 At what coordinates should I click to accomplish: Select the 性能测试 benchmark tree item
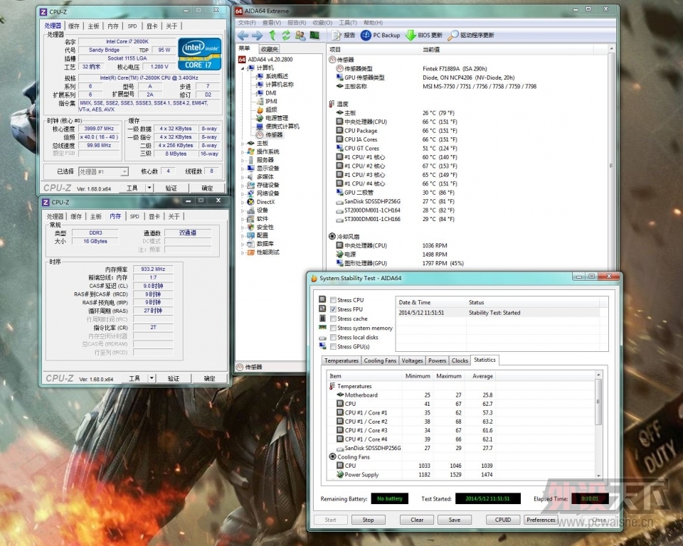click(x=268, y=252)
